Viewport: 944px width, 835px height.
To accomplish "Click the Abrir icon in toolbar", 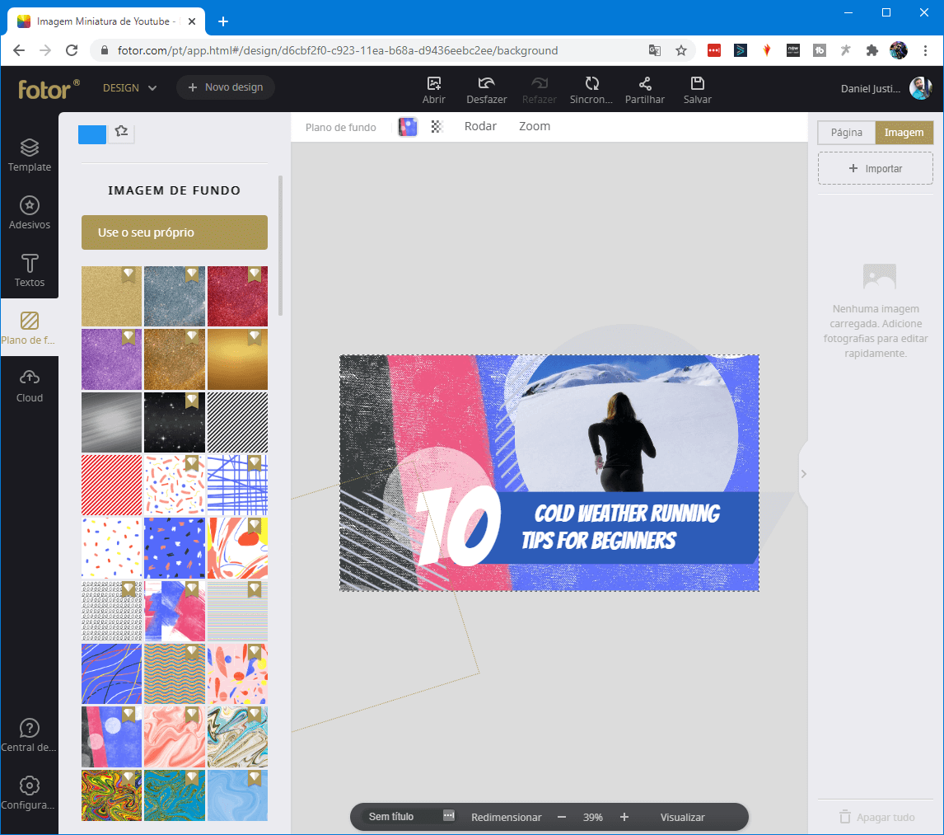I will click(x=434, y=89).
